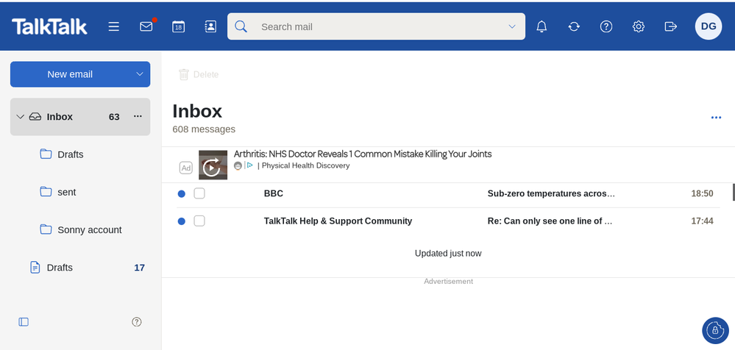Click into the Search mail field
Screen dimensions: 735x350
point(375,26)
